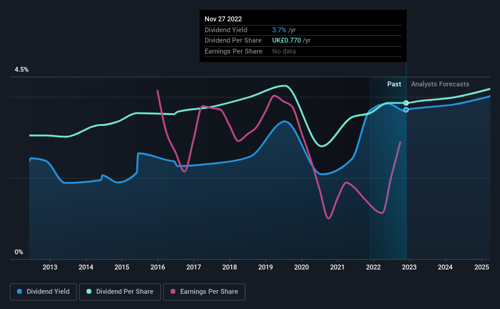Select the blue data point marker at Nov 2022
The image size is (500, 309).
[406, 110]
